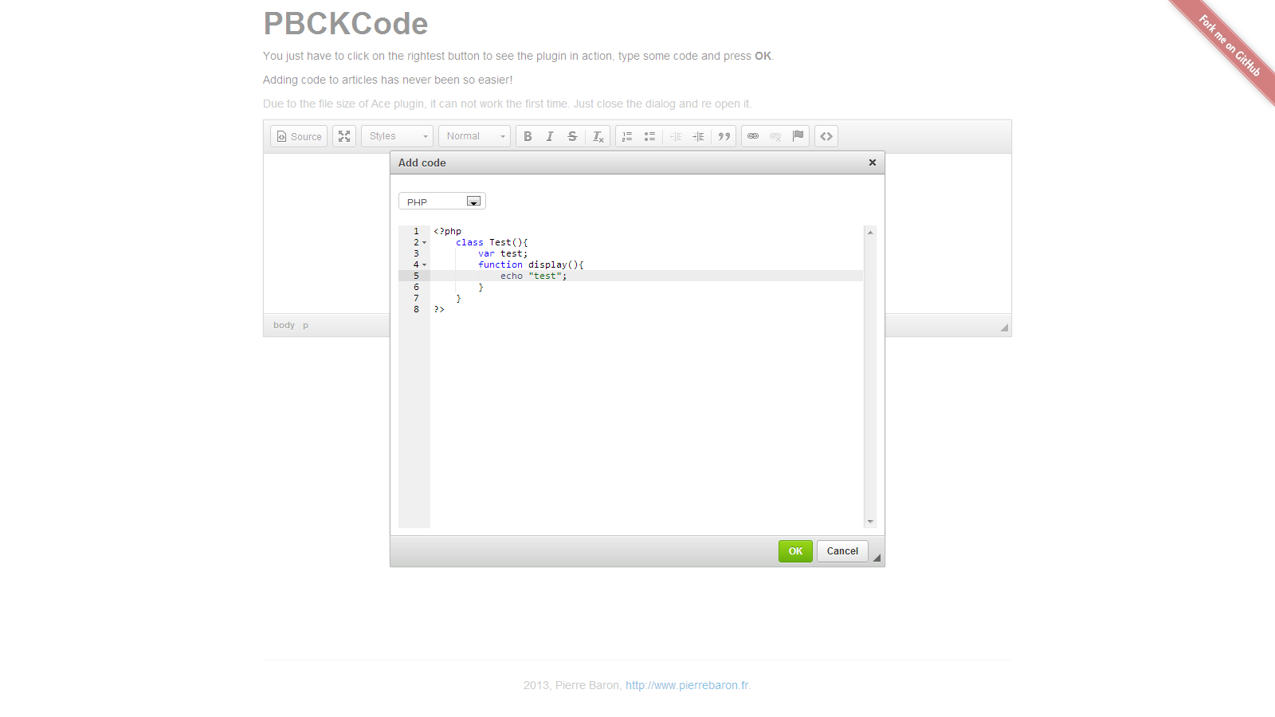The width and height of the screenshot is (1275, 717).
Task: Click the Unlink icon
Action: click(775, 136)
